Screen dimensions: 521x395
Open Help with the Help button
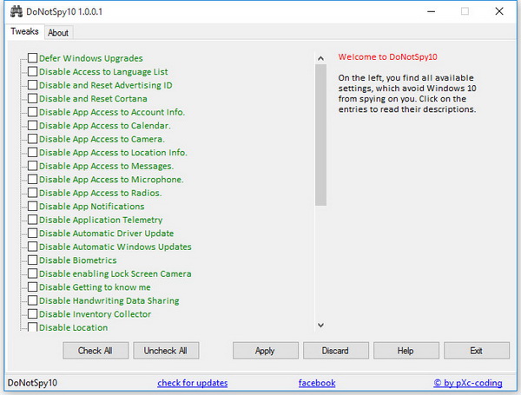(x=406, y=351)
